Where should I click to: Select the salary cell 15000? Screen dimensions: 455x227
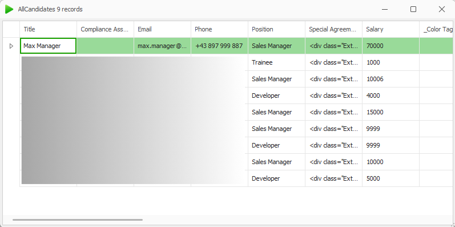391,112
